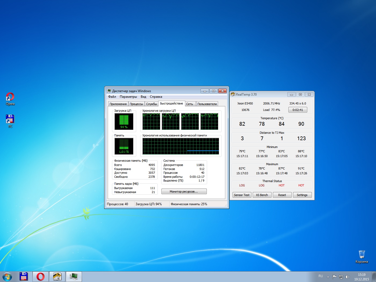Screen dimensions: 376x282
Task: Open the Вид menu
Action: pos(143,97)
